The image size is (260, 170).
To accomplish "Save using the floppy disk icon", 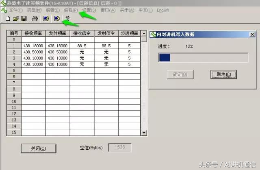I will pos(24,18).
